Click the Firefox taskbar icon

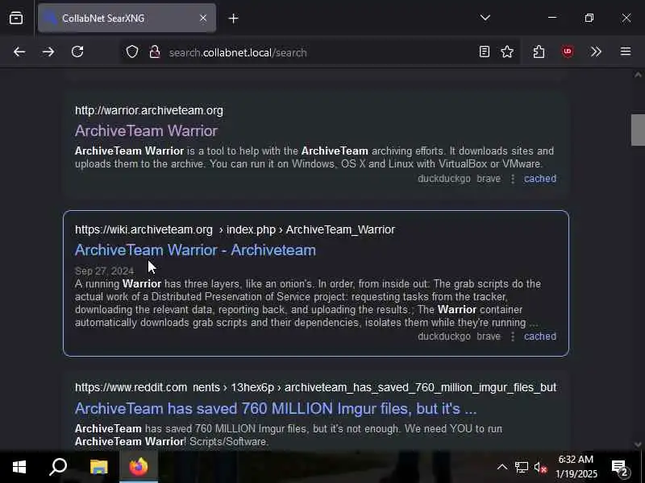(x=139, y=467)
